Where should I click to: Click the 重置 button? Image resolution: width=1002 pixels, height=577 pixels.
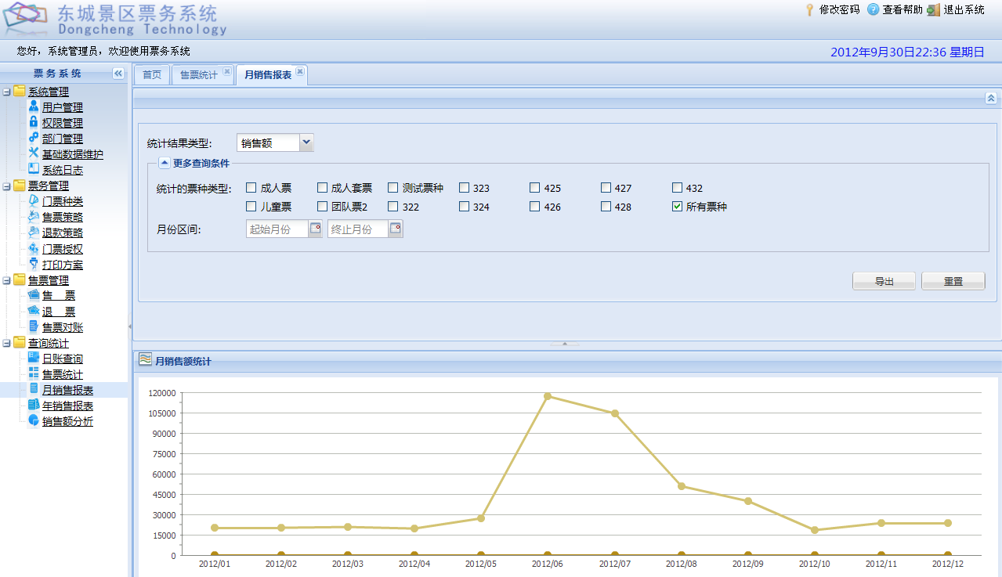(x=953, y=281)
